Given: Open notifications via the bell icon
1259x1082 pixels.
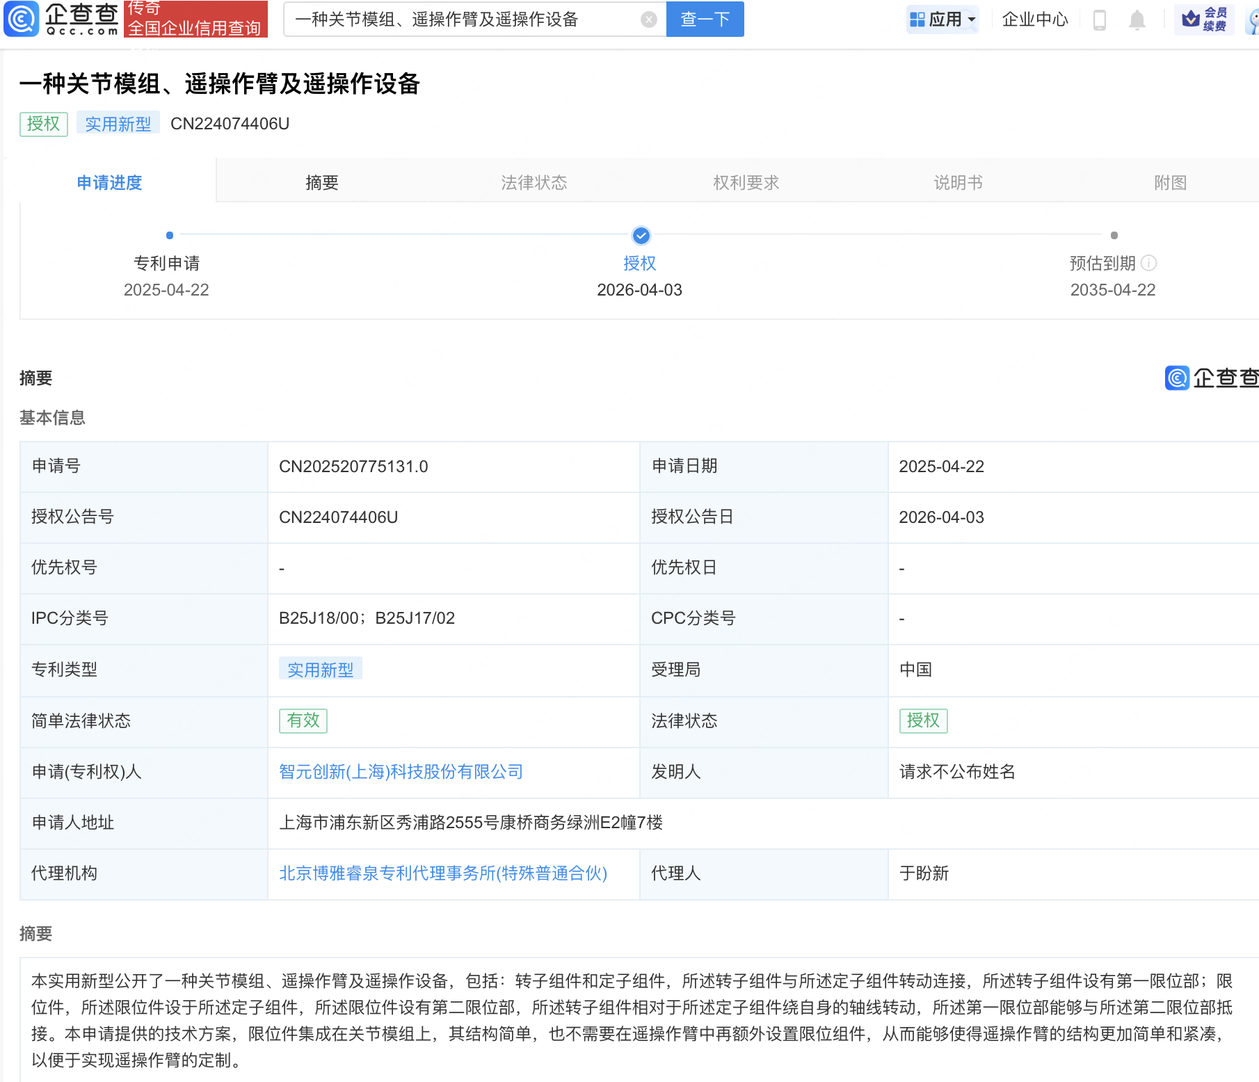Looking at the screenshot, I should (1137, 19).
